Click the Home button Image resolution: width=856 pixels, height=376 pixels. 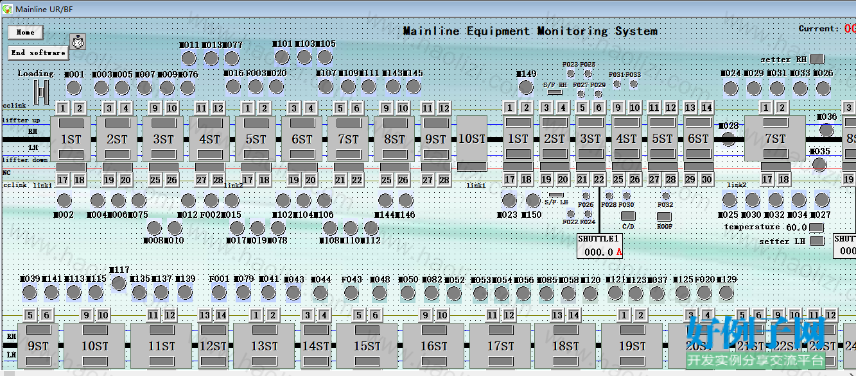[x=26, y=32]
